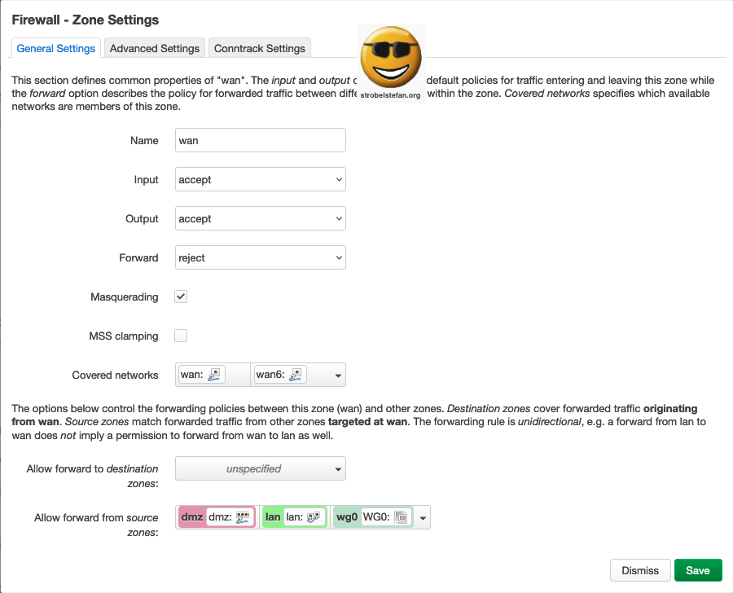
Task: Open the Output policy dropdown
Action: (x=261, y=218)
